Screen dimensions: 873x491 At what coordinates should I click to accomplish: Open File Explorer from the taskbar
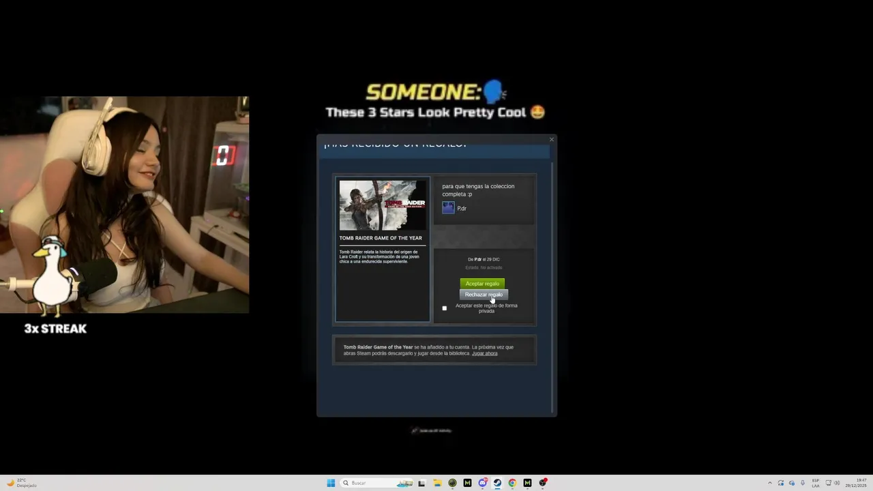(437, 483)
